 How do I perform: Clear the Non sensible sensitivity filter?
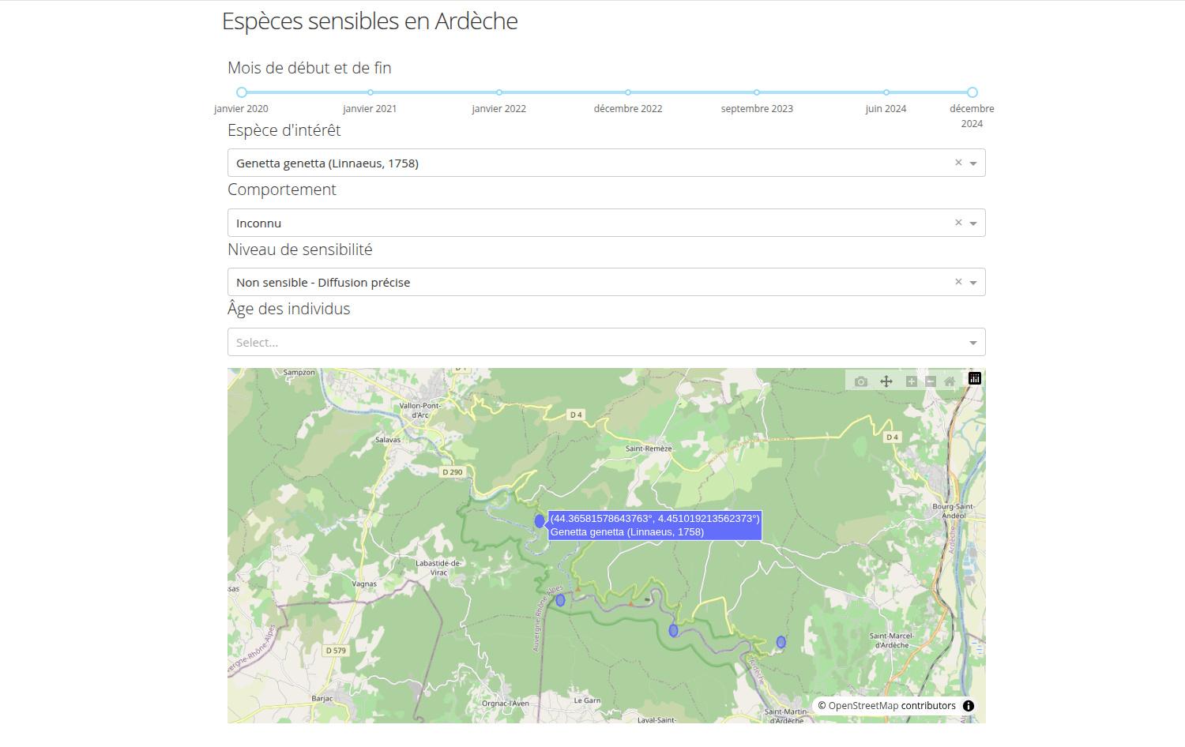(x=958, y=281)
